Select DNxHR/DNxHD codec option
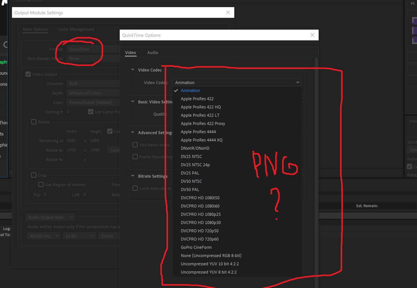The height and width of the screenshot is (288, 417). (x=237, y=148)
